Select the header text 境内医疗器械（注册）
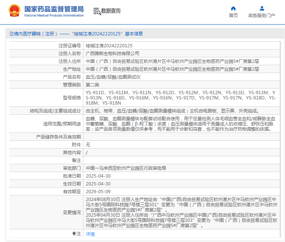 pyautogui.click(x=36, y=34)
